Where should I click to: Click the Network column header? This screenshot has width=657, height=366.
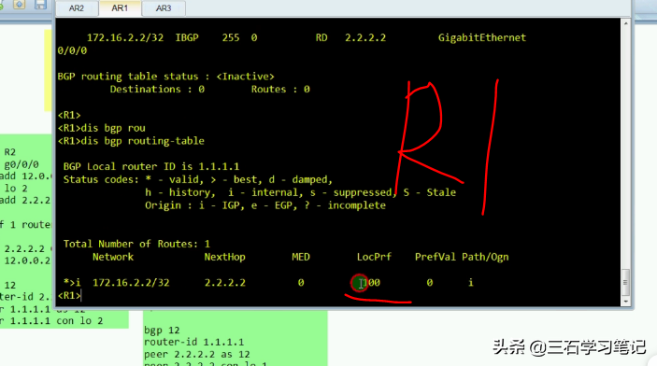coord(113,257)
